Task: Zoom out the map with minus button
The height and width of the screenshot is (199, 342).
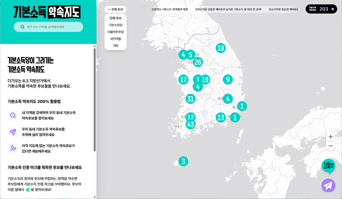Action: tap(331, 146)
